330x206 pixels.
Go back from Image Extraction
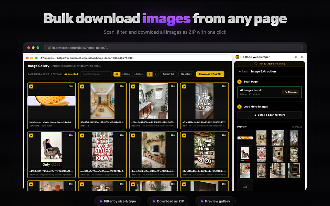[243, 71]
